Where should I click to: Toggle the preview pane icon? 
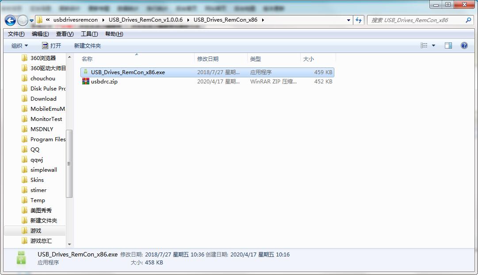(448, 45)
